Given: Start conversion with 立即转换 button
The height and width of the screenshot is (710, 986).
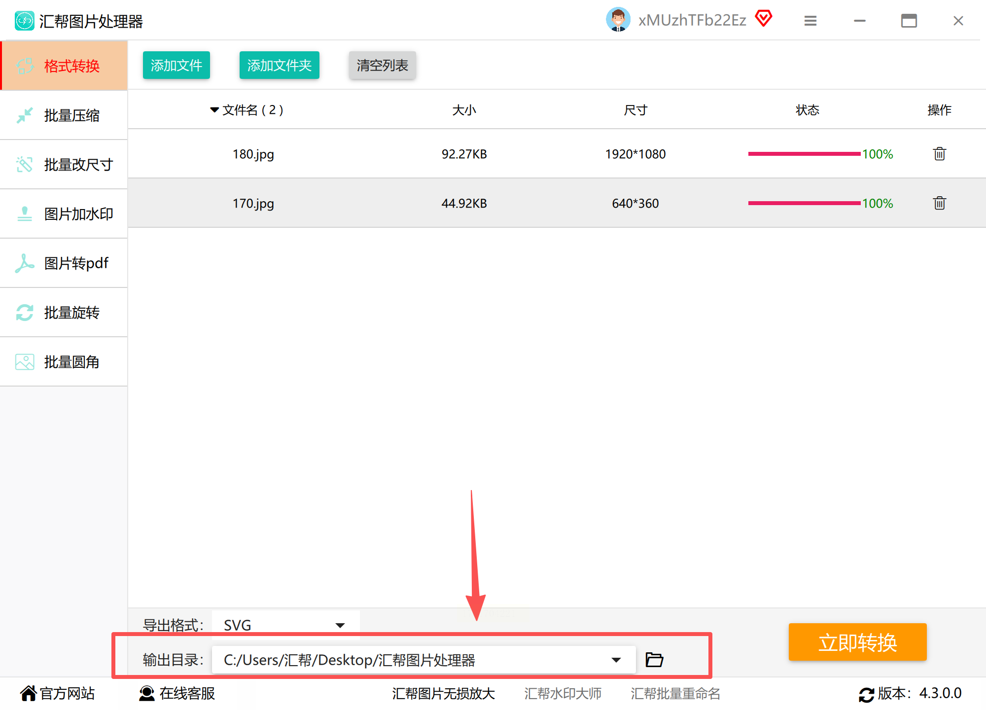Looking at the screenshot, I should (x=857, y=642).
